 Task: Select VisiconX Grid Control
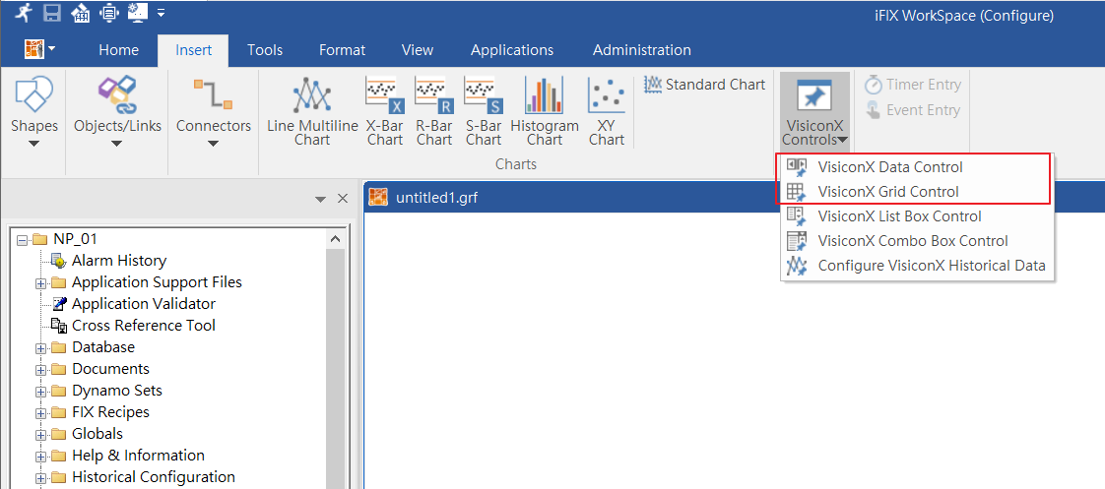pos(916,192)
